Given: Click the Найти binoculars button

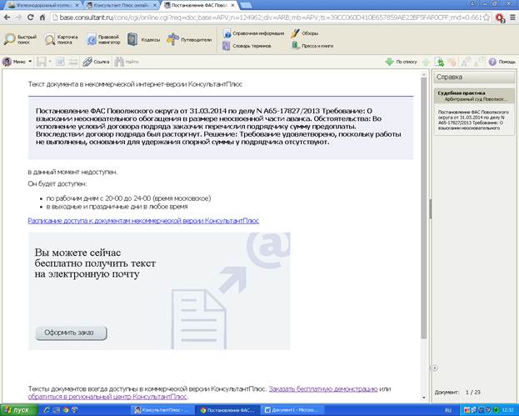Looking at the screenshot, I should pos(127,62).
